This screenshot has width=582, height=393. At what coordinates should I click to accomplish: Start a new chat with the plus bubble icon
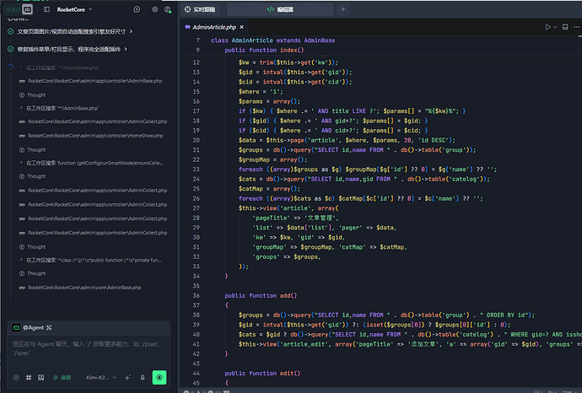[x=137, y=9]
